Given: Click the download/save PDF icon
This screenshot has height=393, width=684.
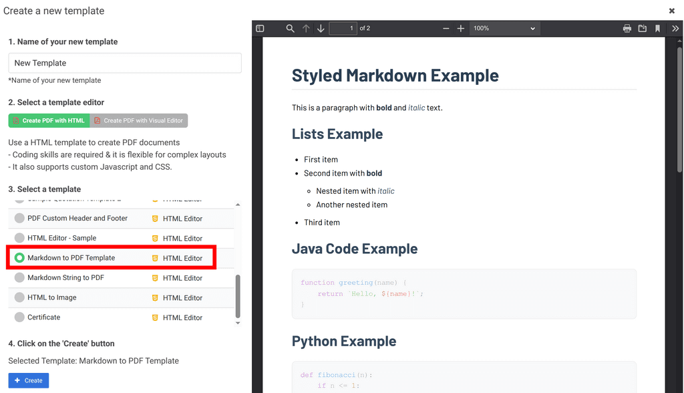Looking at the screenshot, I should pyautogui.click(x=642, y=28).
